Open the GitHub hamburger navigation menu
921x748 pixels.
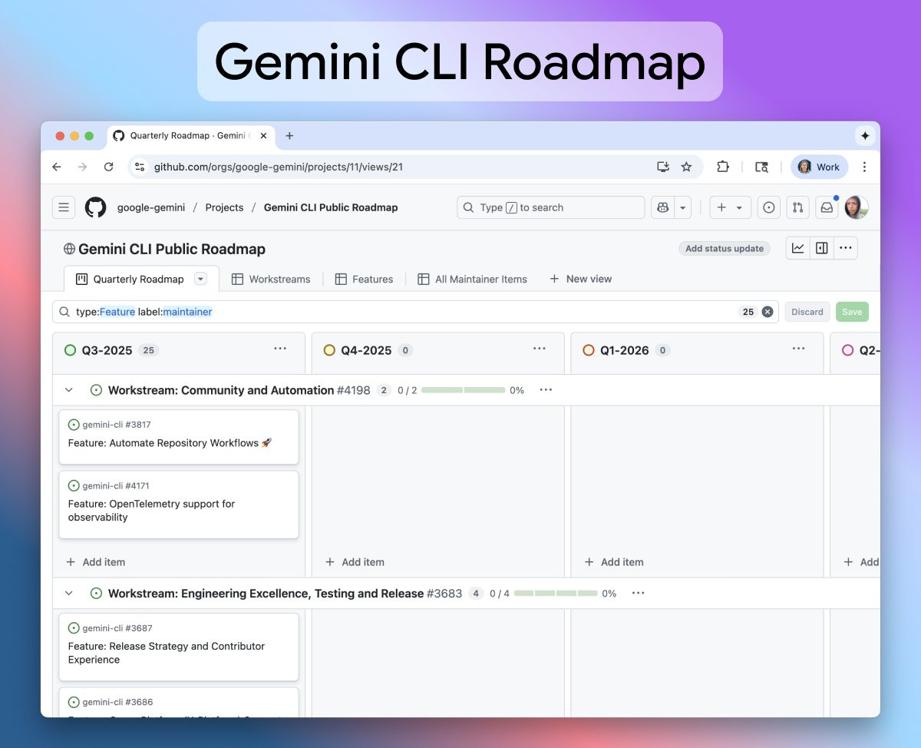(x=64, y=207)
